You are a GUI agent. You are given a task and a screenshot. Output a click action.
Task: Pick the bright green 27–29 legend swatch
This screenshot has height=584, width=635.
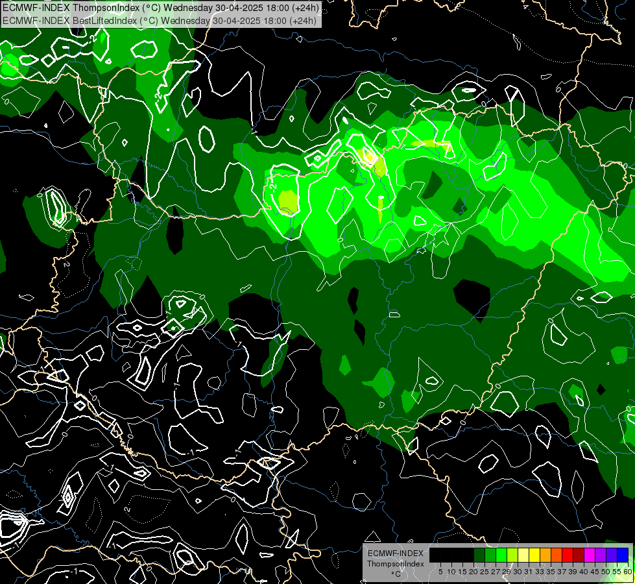(501, 555)
